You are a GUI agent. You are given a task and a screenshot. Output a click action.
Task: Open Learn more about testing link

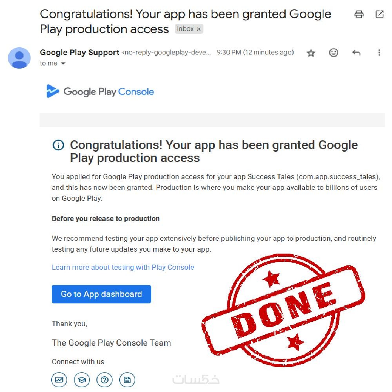tap(123, 267)
